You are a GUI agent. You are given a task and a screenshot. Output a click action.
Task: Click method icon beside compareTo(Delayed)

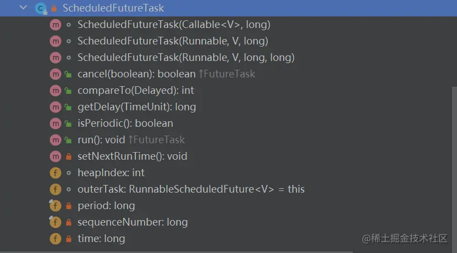click(55, 91)
